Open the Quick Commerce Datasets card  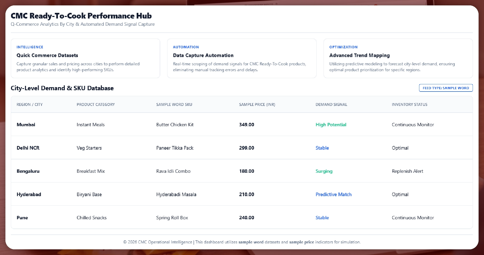pos(85,58)
